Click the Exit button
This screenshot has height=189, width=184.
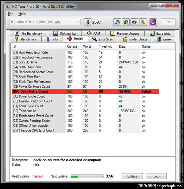[168, 22]
